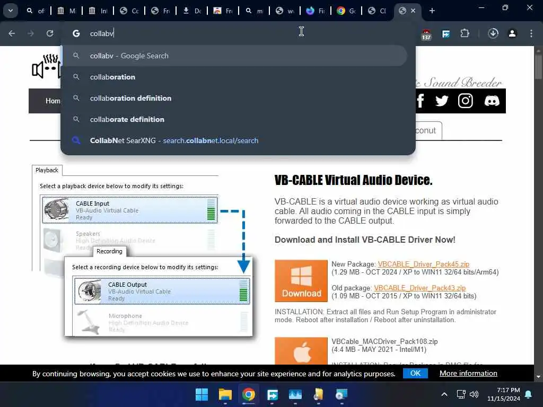Screen dimensions: 543x407
Task: Click the address bar with 'collabv' text
Action: pos(238,33)
